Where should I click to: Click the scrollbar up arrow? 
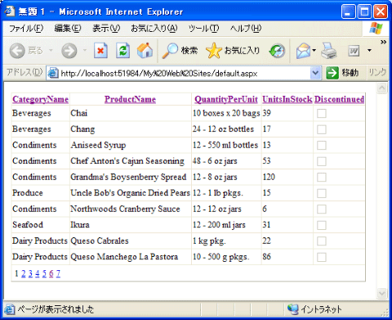pyautogui.click(x=381, y=88)
